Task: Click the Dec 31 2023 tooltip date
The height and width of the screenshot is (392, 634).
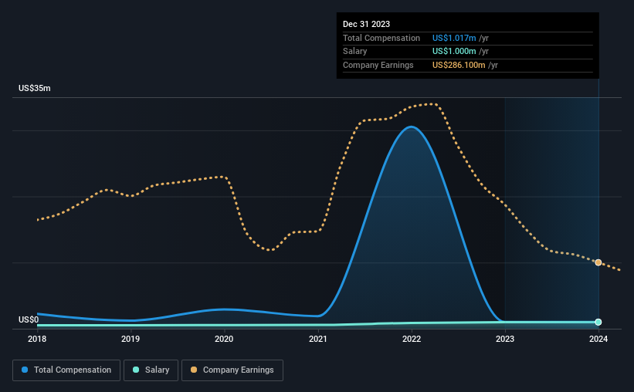Action: click(x=366, y=24)
